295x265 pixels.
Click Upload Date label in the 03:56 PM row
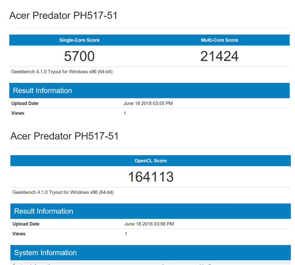click(26, 224)
